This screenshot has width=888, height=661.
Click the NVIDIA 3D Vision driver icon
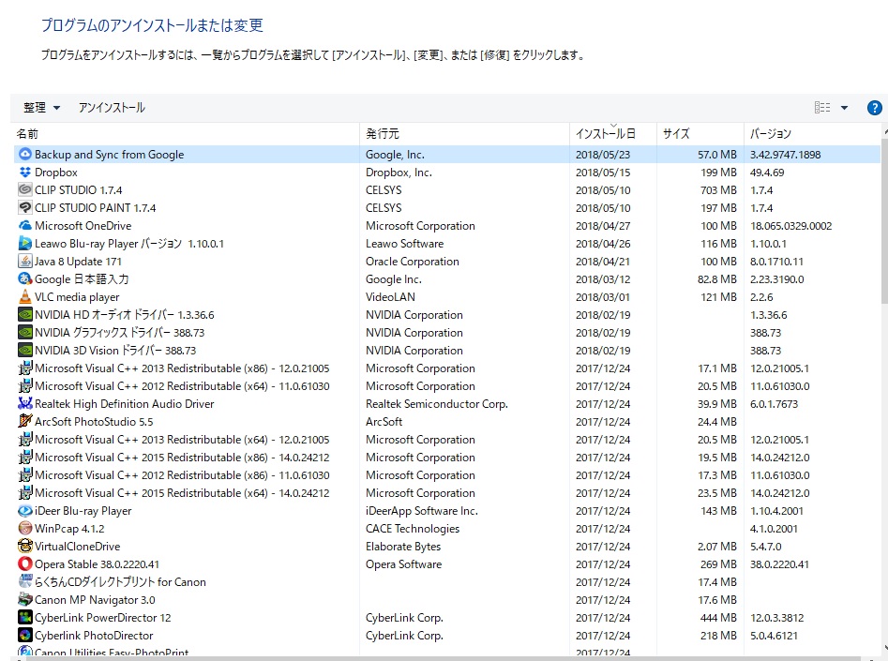[x=25, y=351]
